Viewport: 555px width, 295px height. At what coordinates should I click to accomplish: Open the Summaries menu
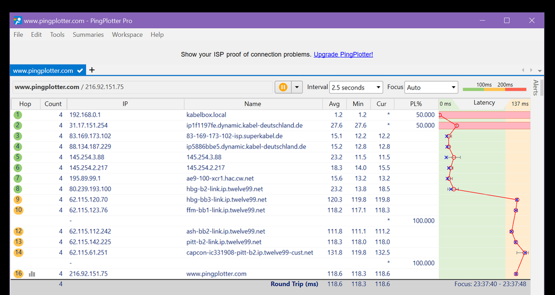click(x=88, y=35)
